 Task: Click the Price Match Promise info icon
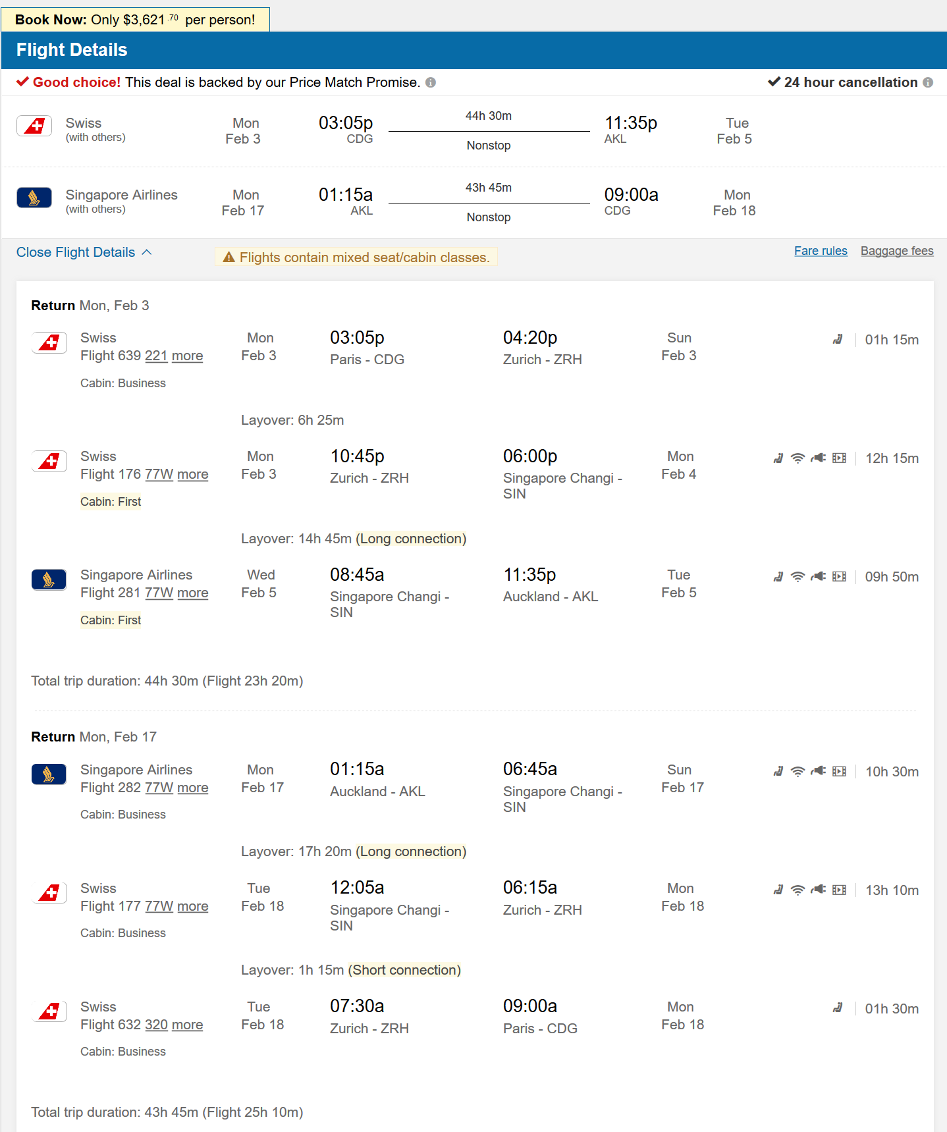431,82
